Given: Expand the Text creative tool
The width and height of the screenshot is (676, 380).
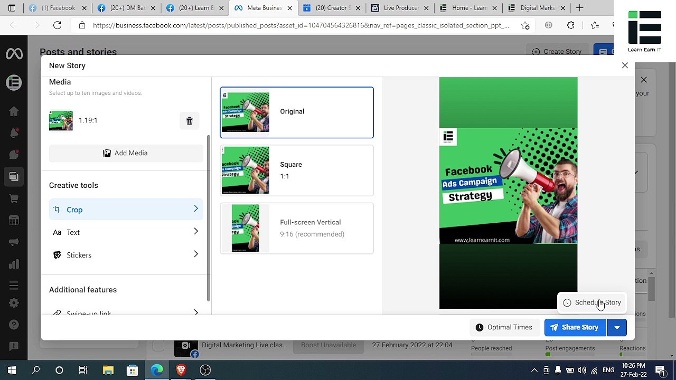Looking at the screenshot, I should point(126,232).
